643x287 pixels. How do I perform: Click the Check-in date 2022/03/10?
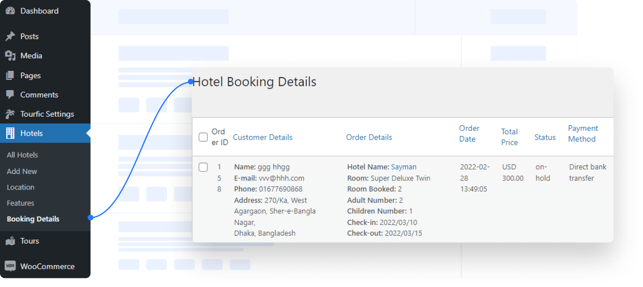coord(398,222)
